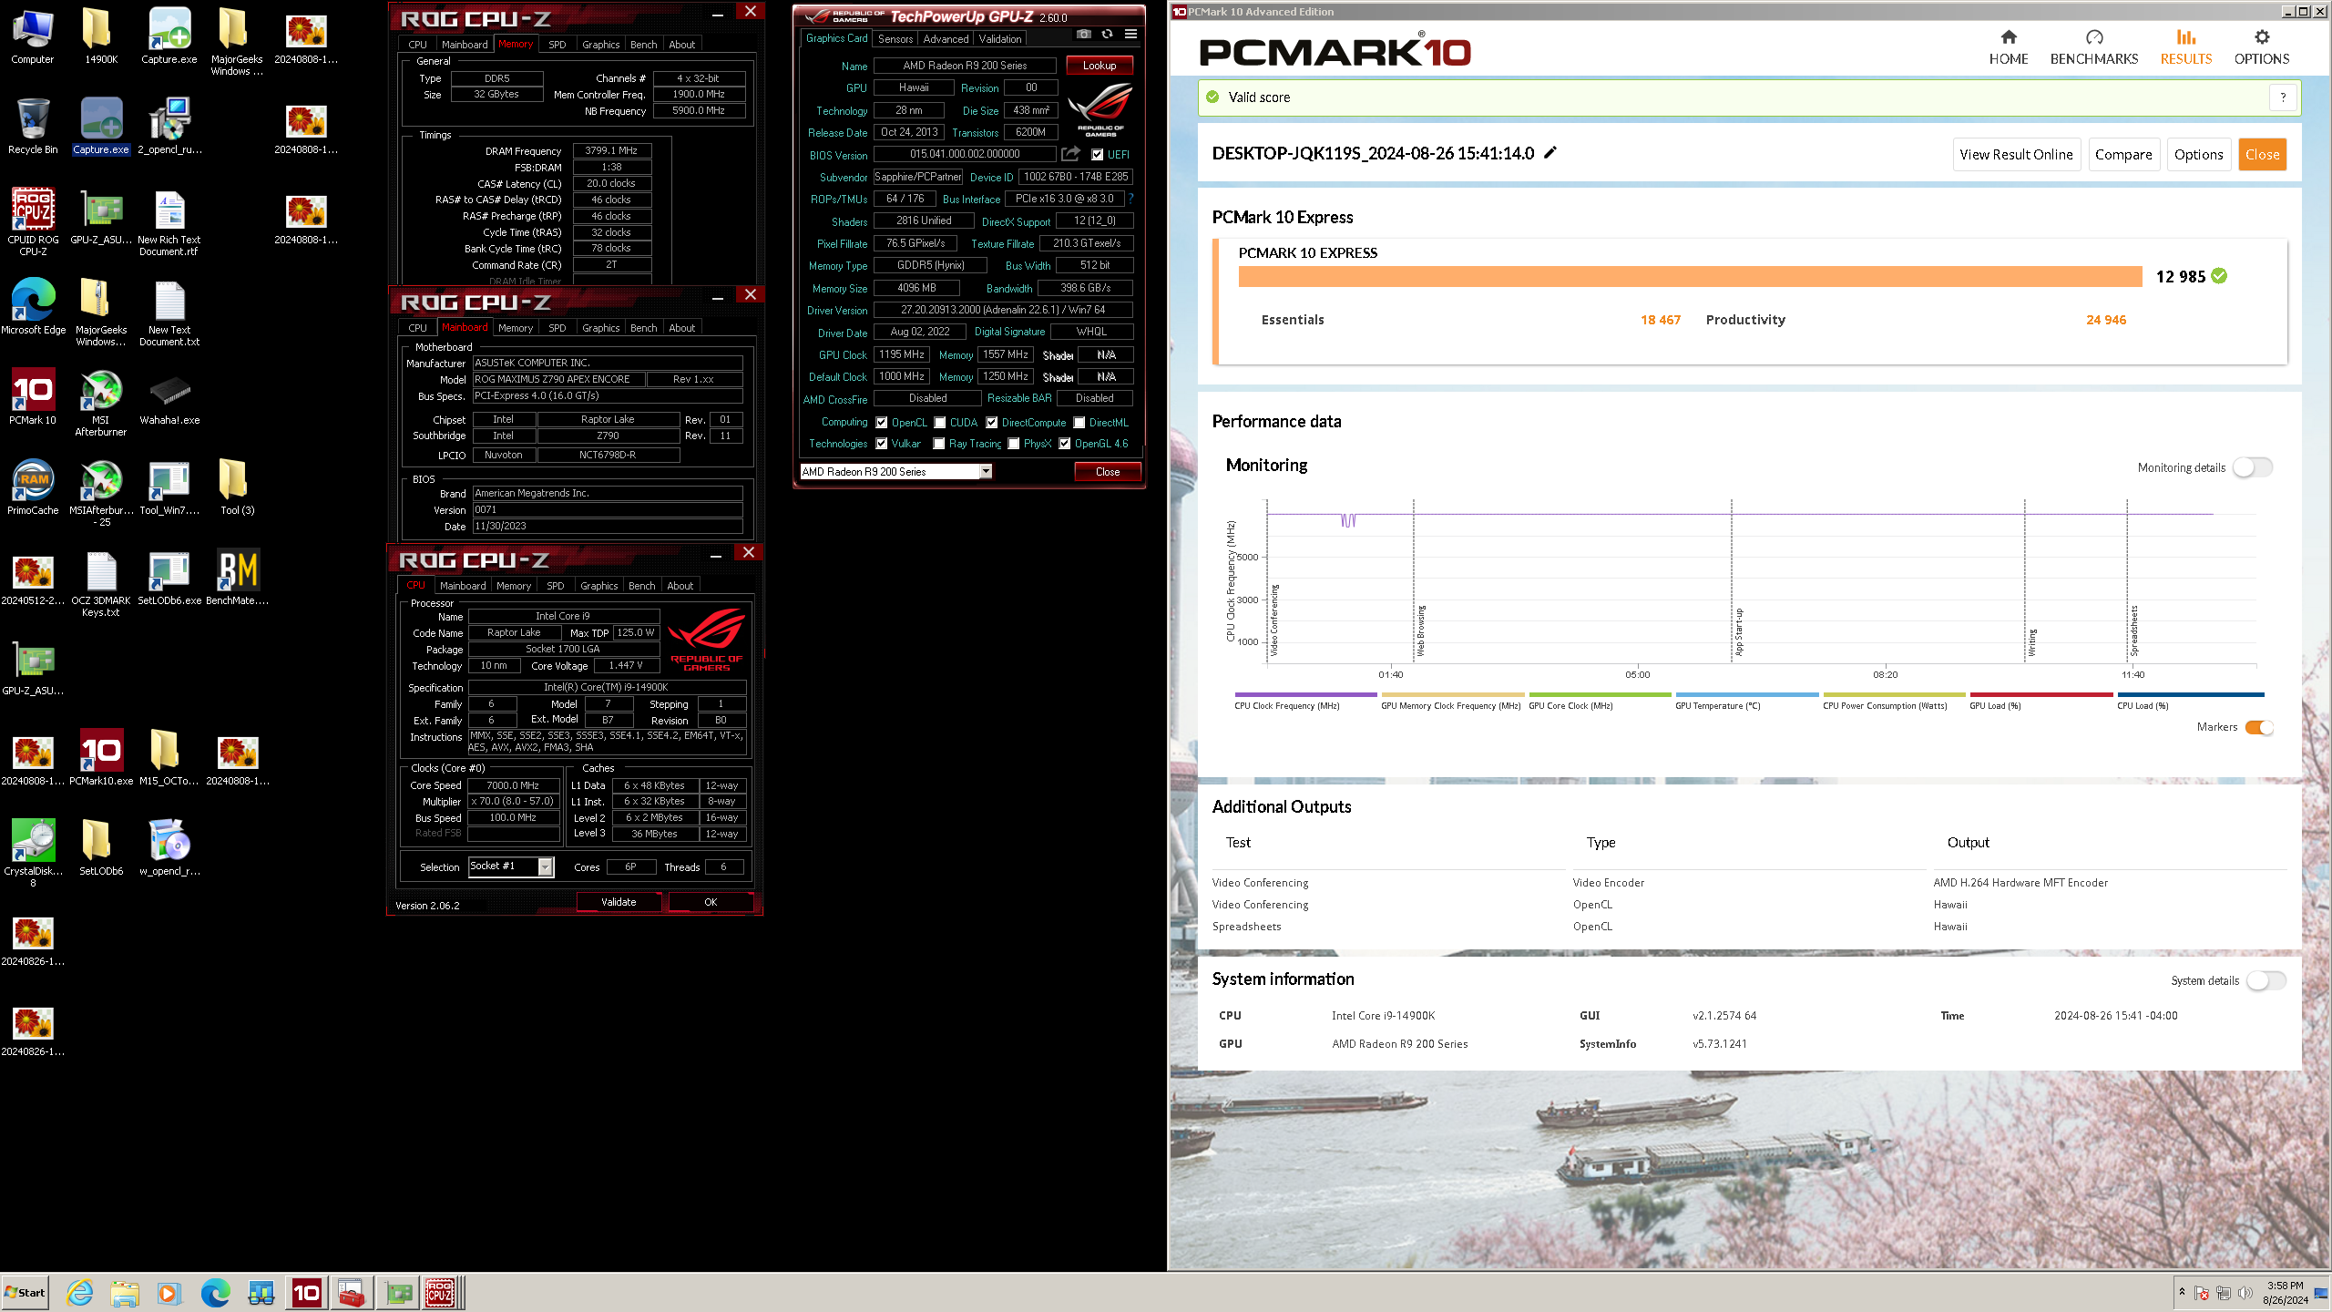Click the GPU-Z screenshot camera icon
This screenshot has height=1312, width=2332.
1083,34
